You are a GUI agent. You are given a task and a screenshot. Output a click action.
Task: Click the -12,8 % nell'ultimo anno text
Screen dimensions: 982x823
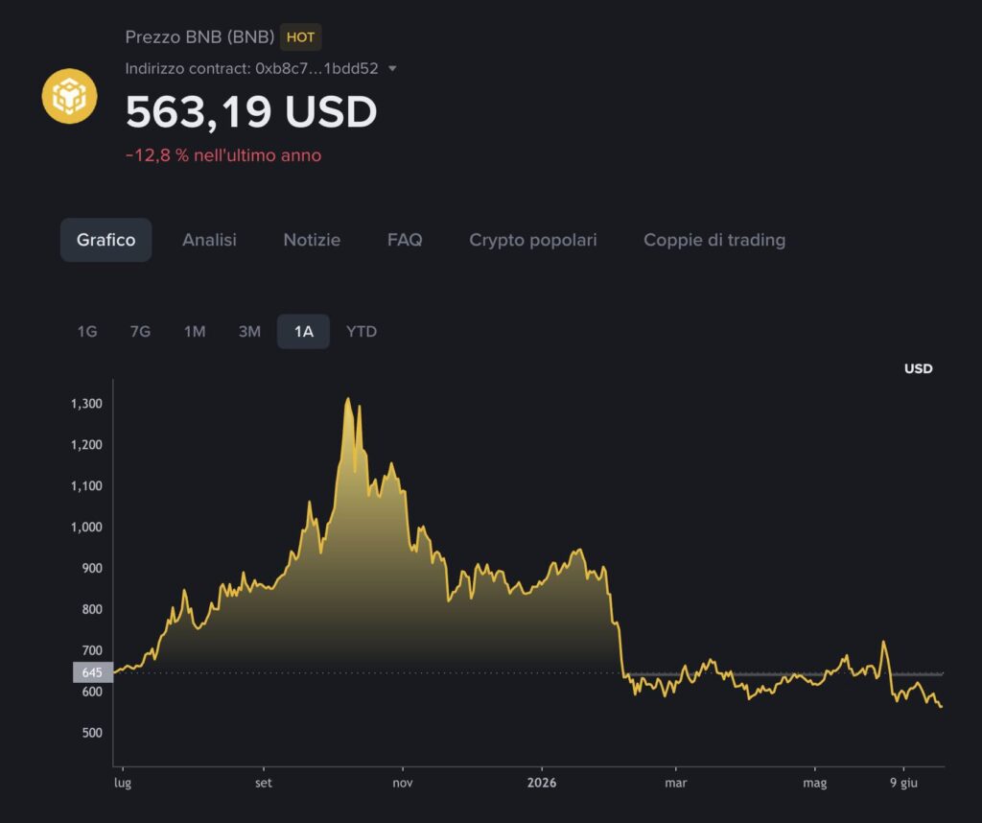point(223,155)
